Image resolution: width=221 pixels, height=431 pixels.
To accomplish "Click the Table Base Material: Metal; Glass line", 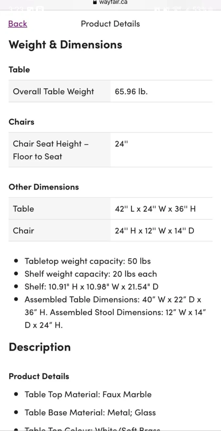I will 90,412.
